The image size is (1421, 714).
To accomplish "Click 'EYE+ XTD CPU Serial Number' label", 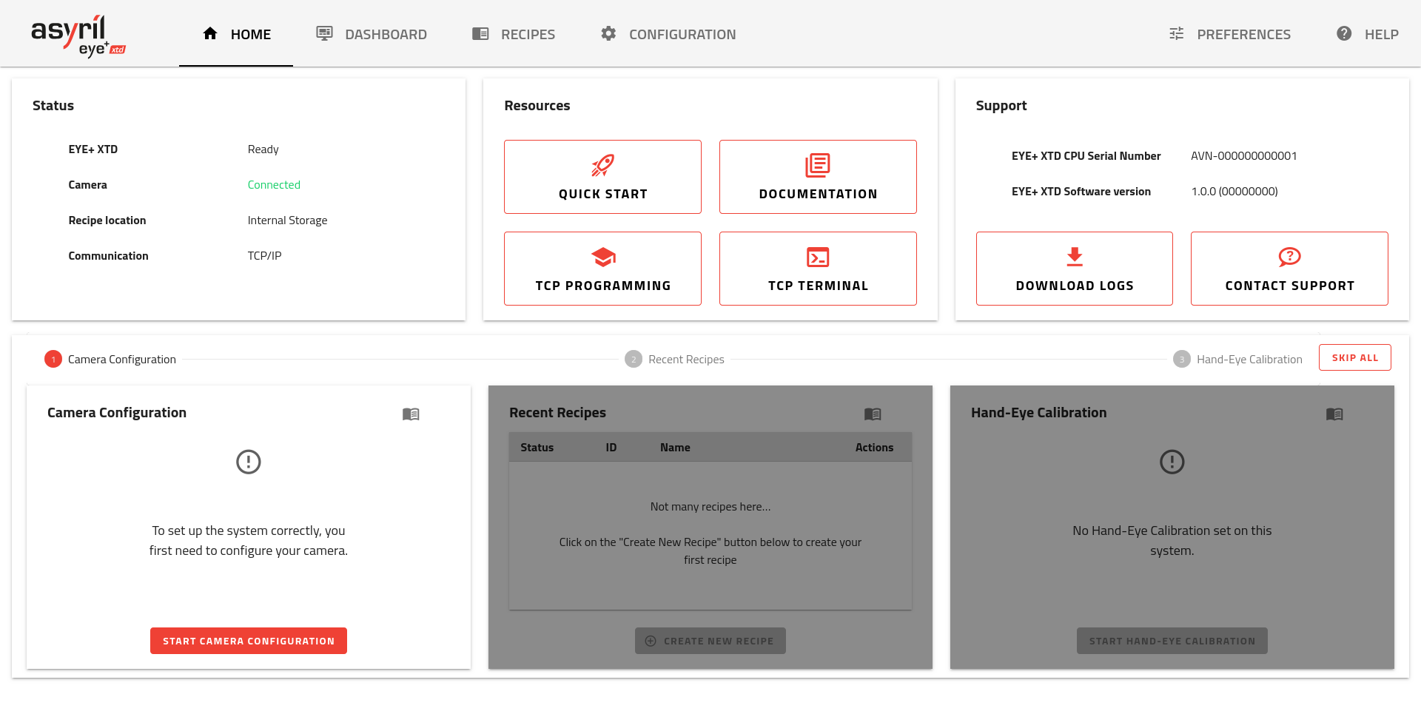I will [1086, 156].
